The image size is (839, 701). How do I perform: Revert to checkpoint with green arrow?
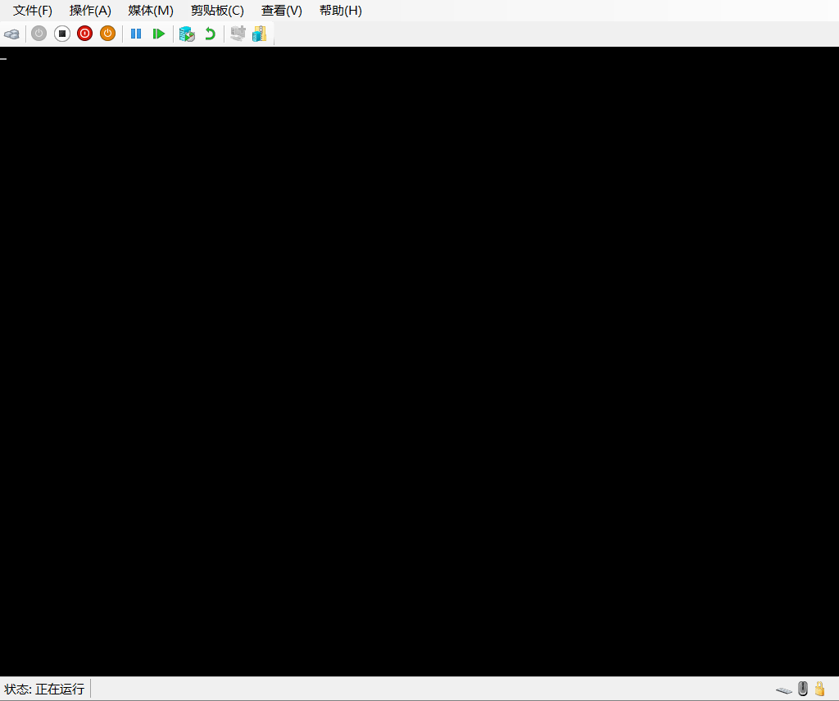pos(211,34)
